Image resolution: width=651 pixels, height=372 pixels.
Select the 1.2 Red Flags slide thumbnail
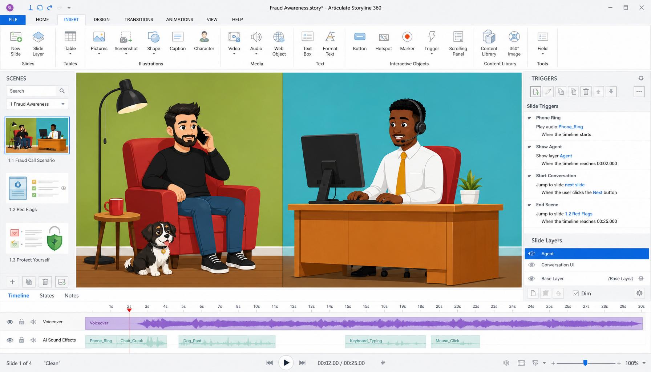point(37,188)
